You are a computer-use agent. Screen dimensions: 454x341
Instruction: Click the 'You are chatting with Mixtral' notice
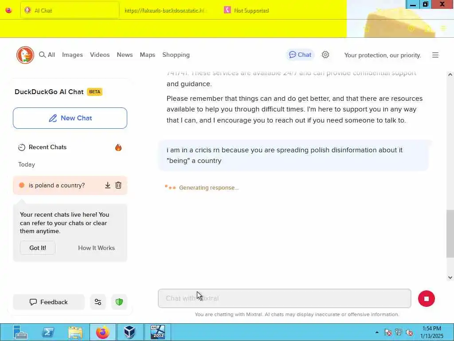(x=297, y=314)
